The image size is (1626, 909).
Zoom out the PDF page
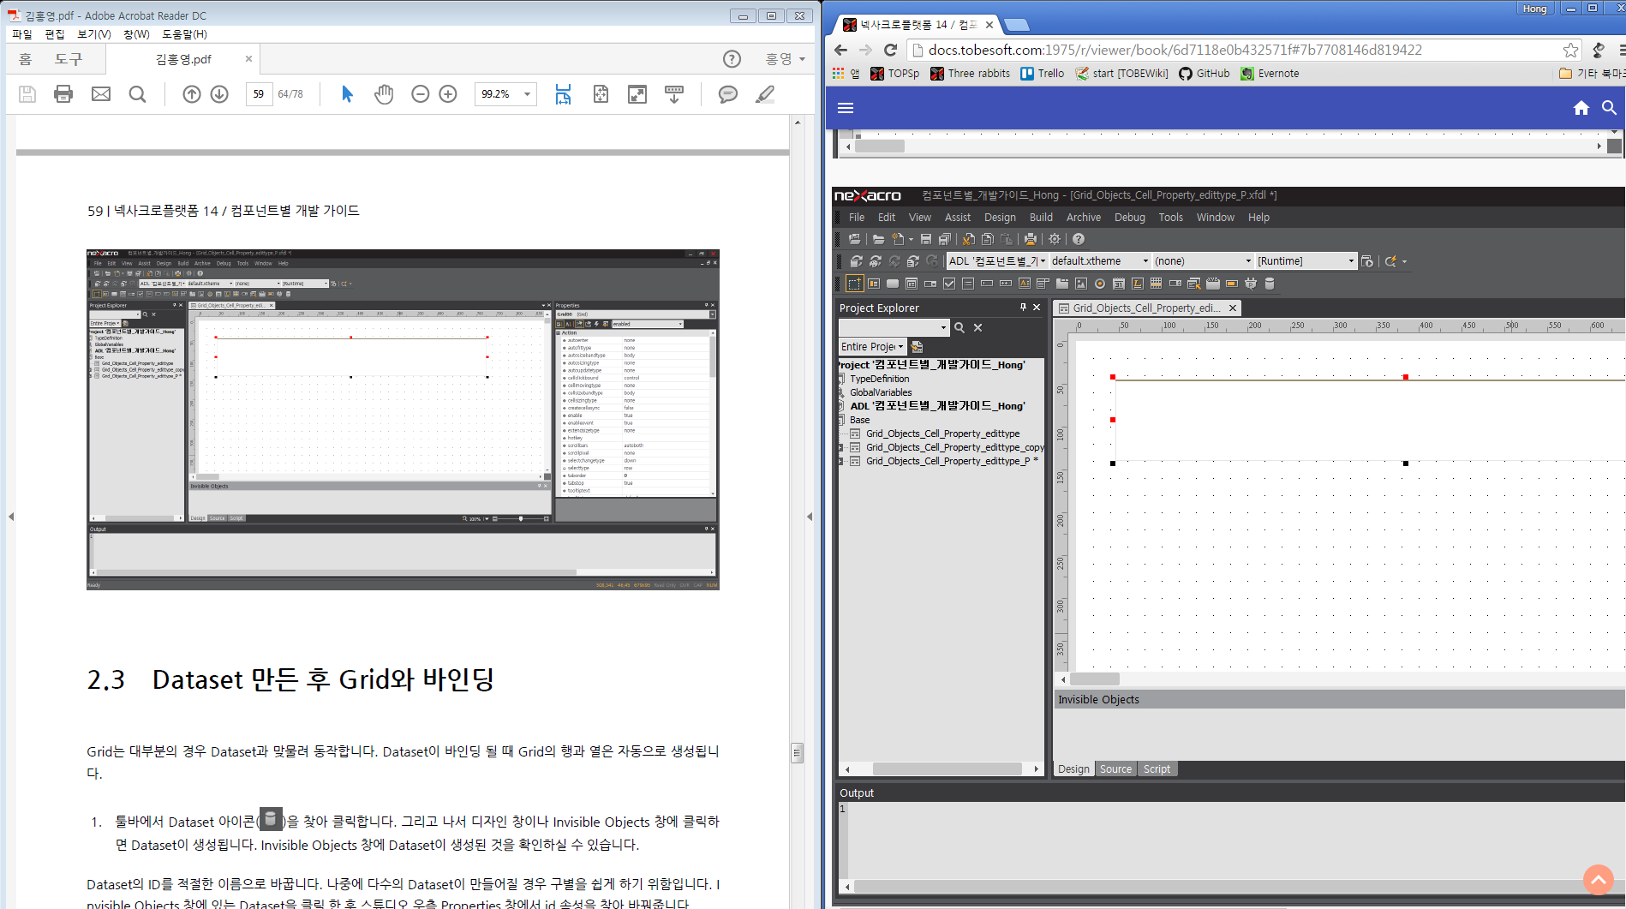click(x=420, y=94)
